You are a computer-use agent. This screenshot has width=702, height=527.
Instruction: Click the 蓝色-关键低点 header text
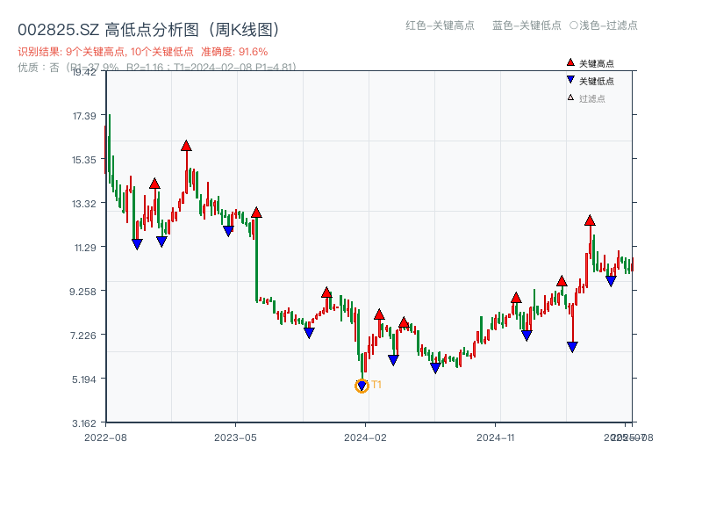(x=526, y=25)
